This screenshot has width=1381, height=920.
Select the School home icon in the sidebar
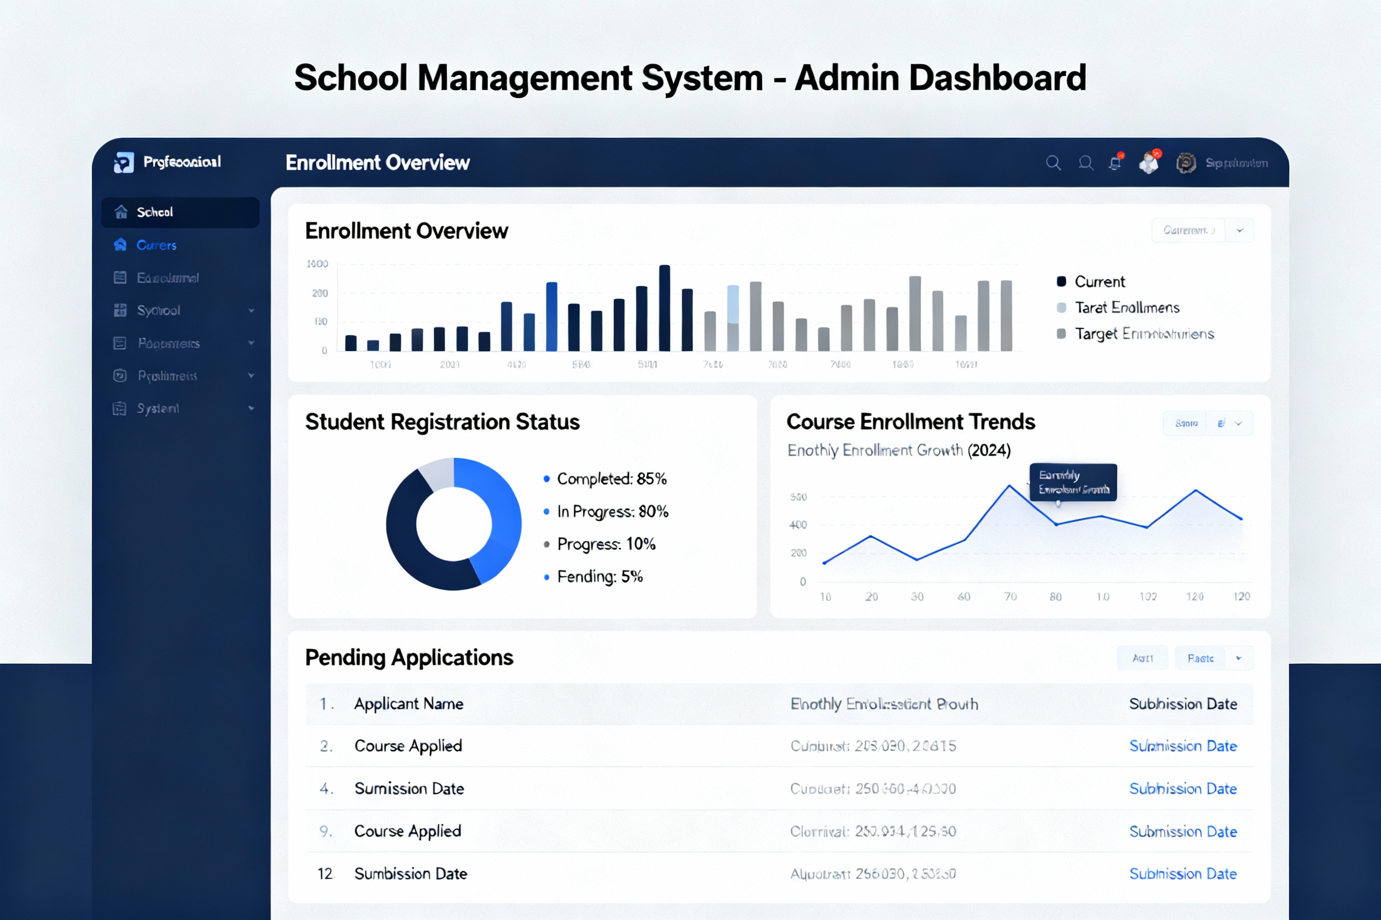[122, 212]
